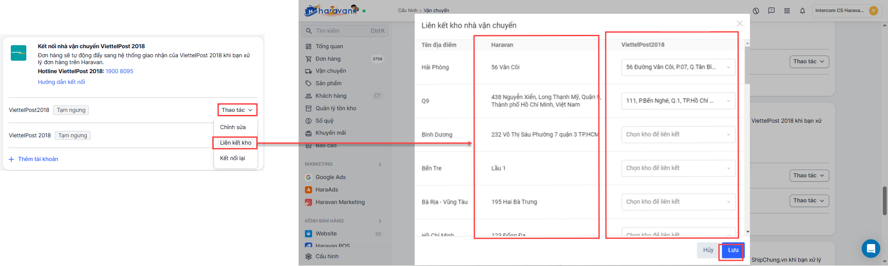
Task: Click the 195 Hai Bà Trưng address
Action: click(x=514, y=202)
